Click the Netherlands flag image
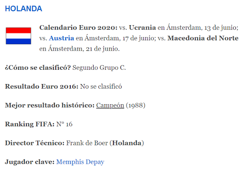The width and height of the screenshot is (249, 172). click(18, 36)
